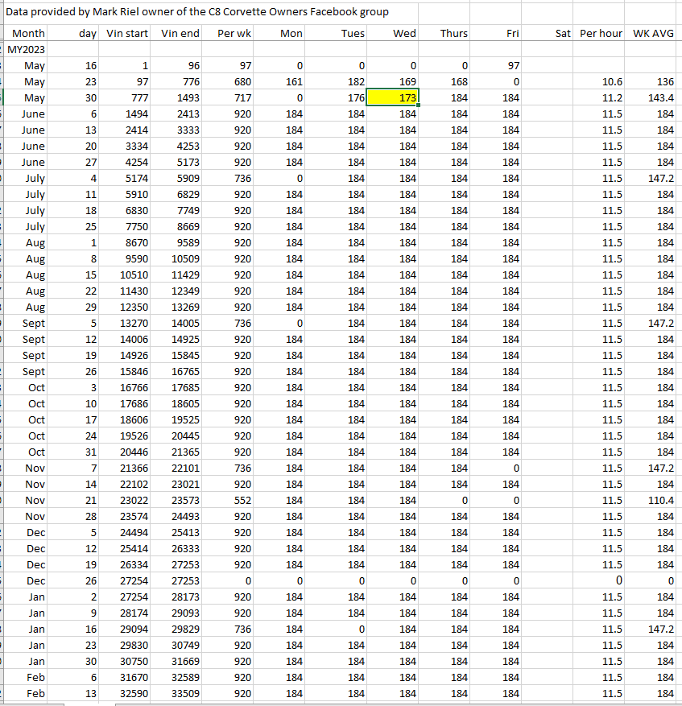Select the Vin start header cell

(127, 33)
